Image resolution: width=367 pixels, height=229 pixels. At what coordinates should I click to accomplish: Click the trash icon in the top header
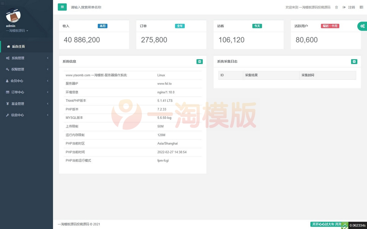pyautogui.click(x=336, y=7)
